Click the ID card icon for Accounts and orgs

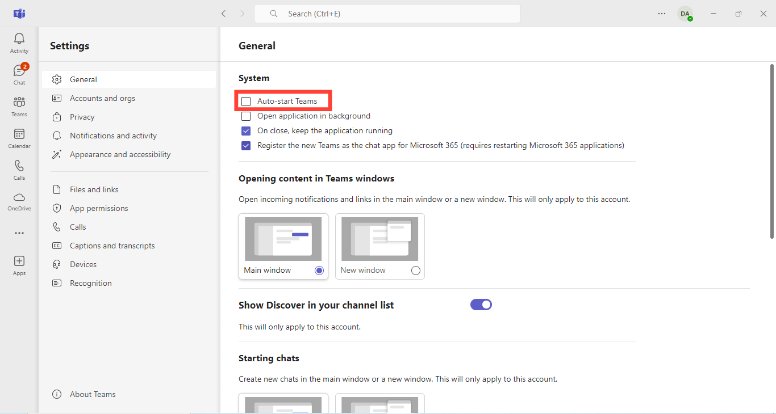(x=57, y=98)
